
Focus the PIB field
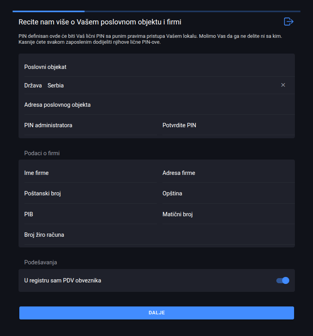click(90, 214)
